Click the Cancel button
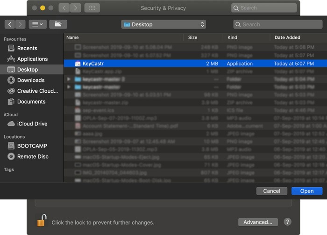Viewport: 327px width, 235px height. pyautogui.click(x=271, y=191)
